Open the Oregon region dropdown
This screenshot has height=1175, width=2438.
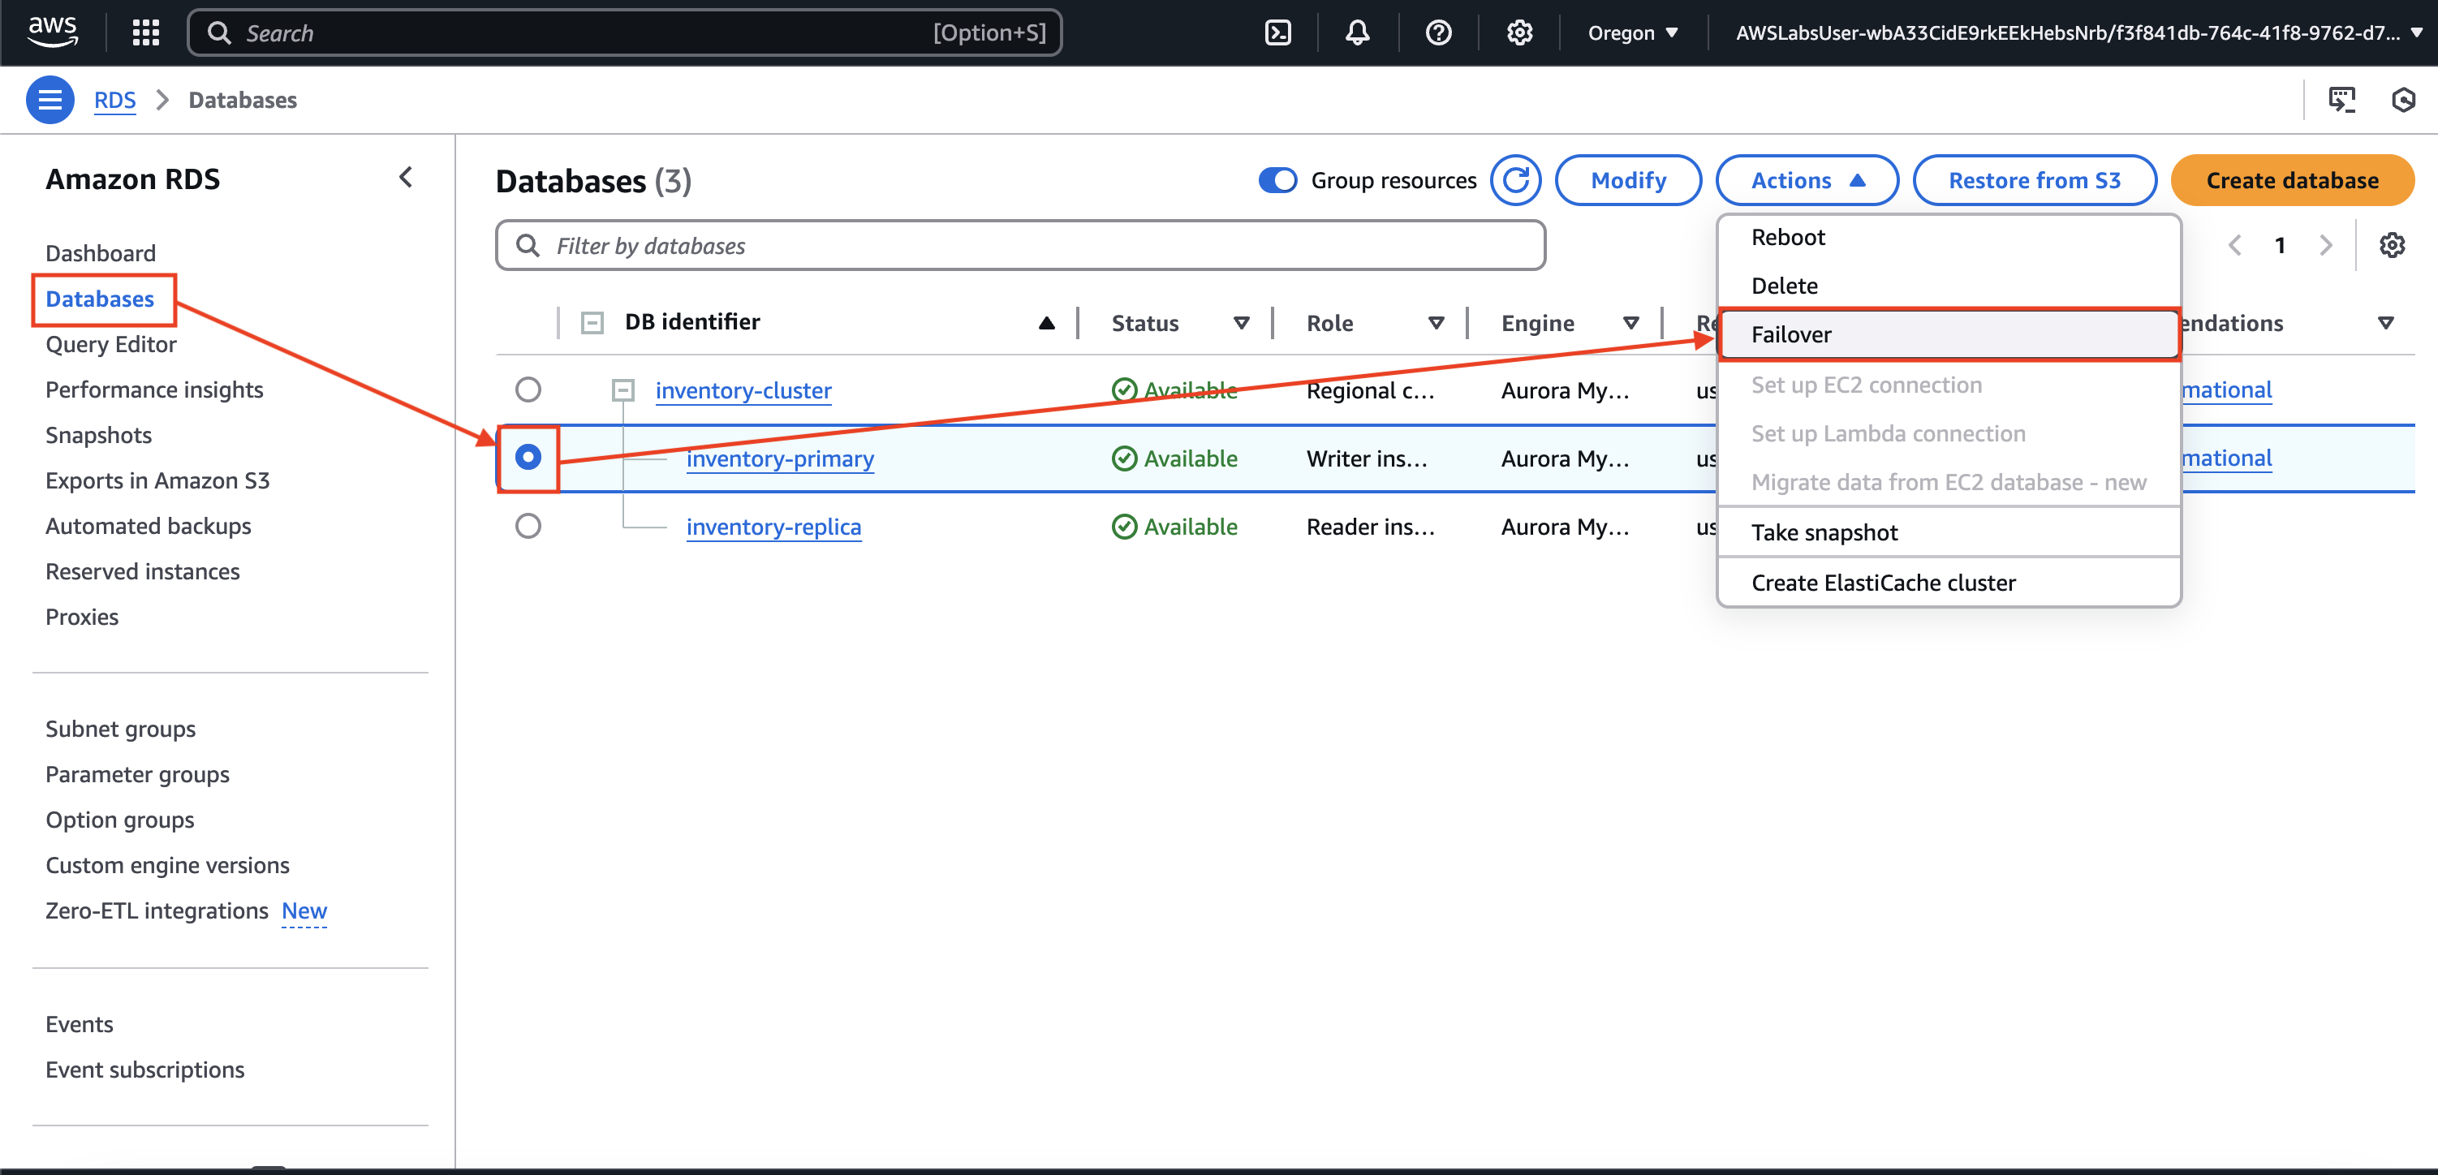tap(1631, 33)
